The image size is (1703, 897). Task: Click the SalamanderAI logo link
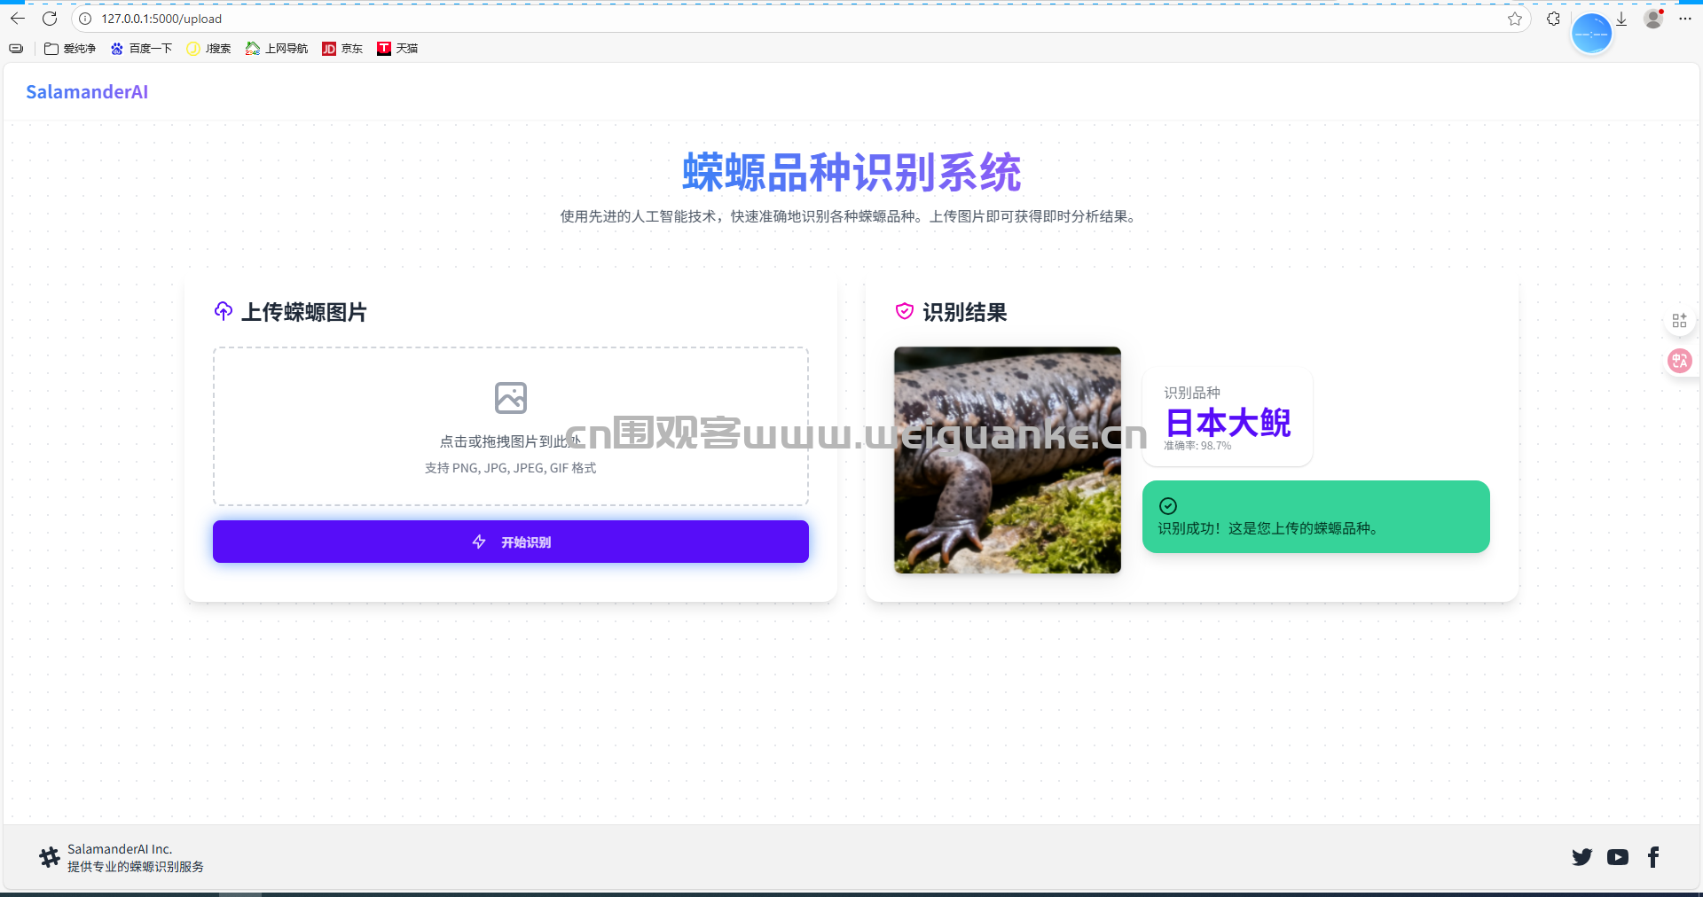tap(87, 92)
